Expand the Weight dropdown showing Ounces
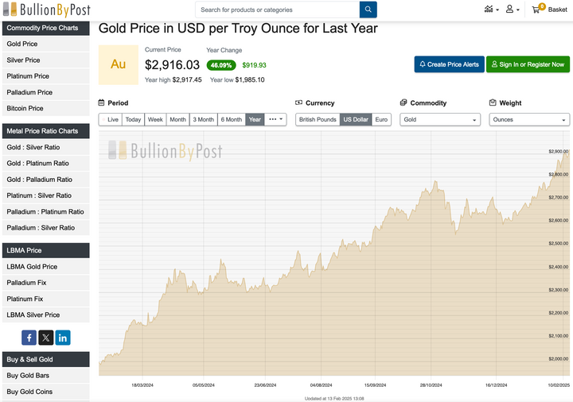The image size is (573, 402). (x=529, y=119)
